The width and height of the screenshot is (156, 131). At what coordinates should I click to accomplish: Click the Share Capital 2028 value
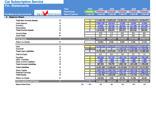pos(133,70)
